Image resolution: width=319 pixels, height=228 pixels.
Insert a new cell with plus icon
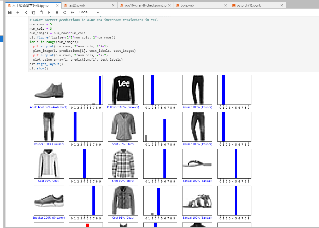pyautogui.click(x=18, y=12)
